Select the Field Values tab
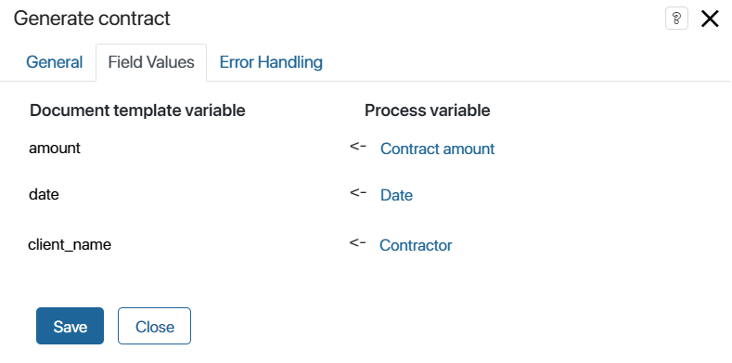The width and height of the screenshot is (732, 363). [x=151, y=62]
